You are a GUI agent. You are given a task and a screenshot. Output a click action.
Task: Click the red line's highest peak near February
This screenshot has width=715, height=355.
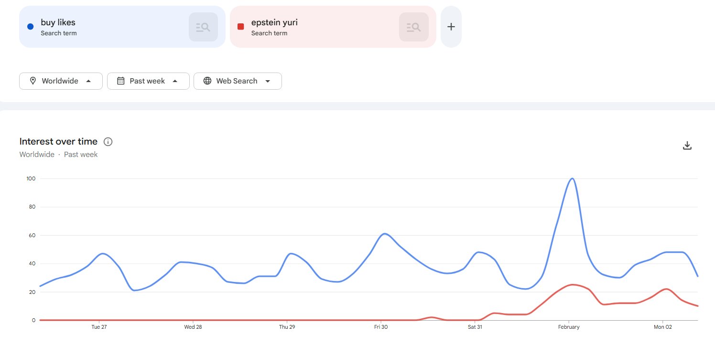(573, 285)
